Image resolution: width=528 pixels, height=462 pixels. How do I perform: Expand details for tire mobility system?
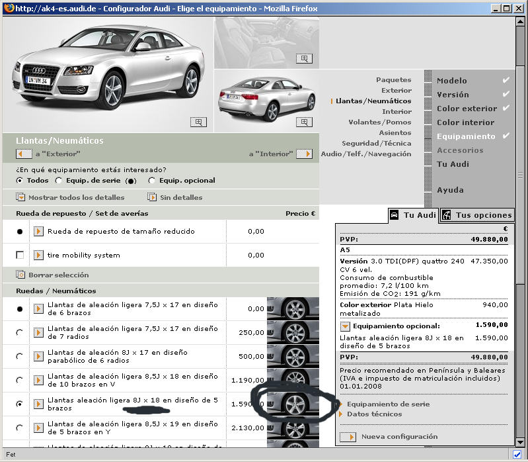(x=38, y=255)
